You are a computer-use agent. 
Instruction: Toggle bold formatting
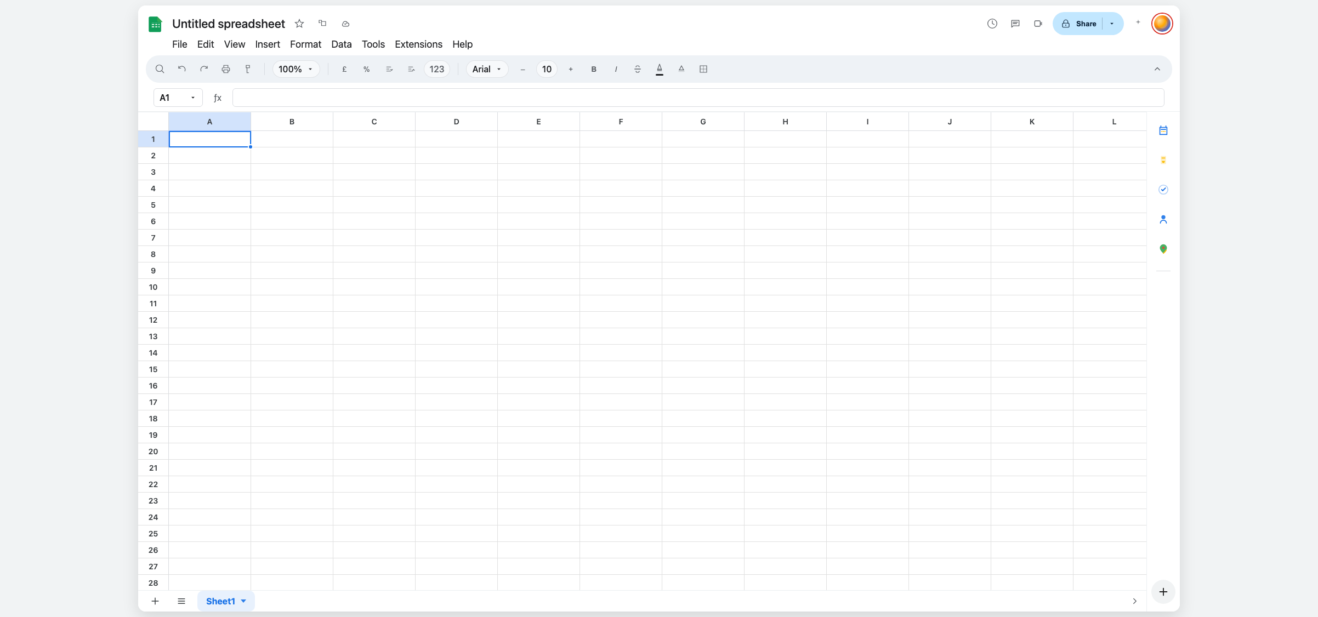(593, 69)
